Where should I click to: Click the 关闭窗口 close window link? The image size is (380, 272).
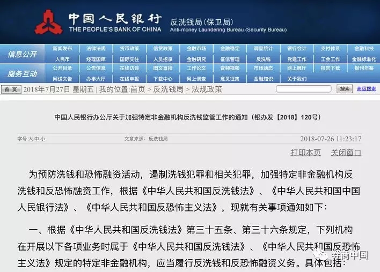(346, 153)
